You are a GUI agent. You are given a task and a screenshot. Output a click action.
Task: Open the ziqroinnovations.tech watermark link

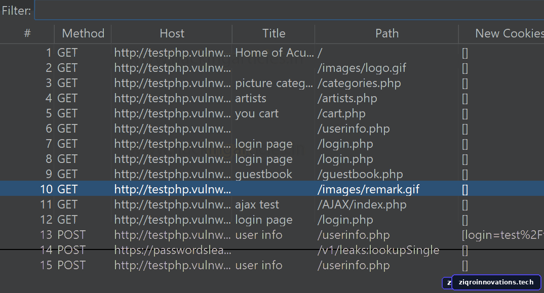click(x=496, y=282)
